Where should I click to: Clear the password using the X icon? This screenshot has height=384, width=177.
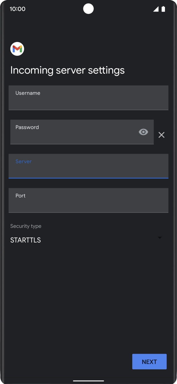(x=161, y=135)
